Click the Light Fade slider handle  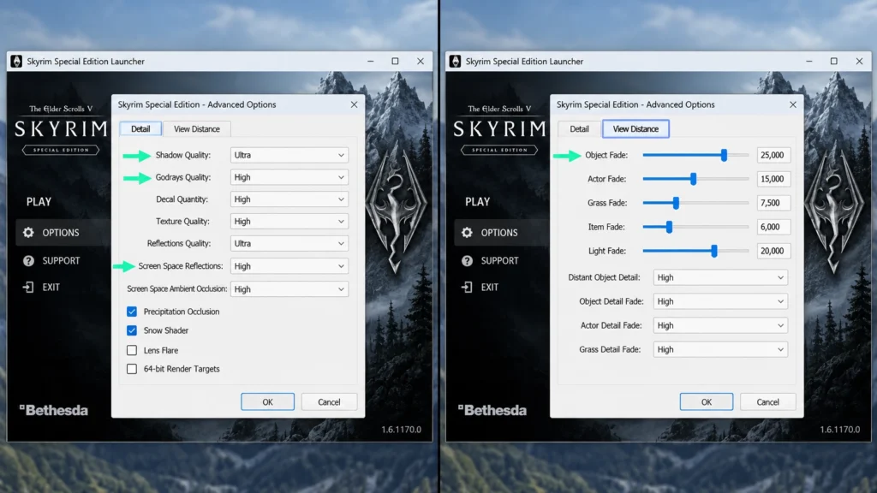click(x=714, y=251)
